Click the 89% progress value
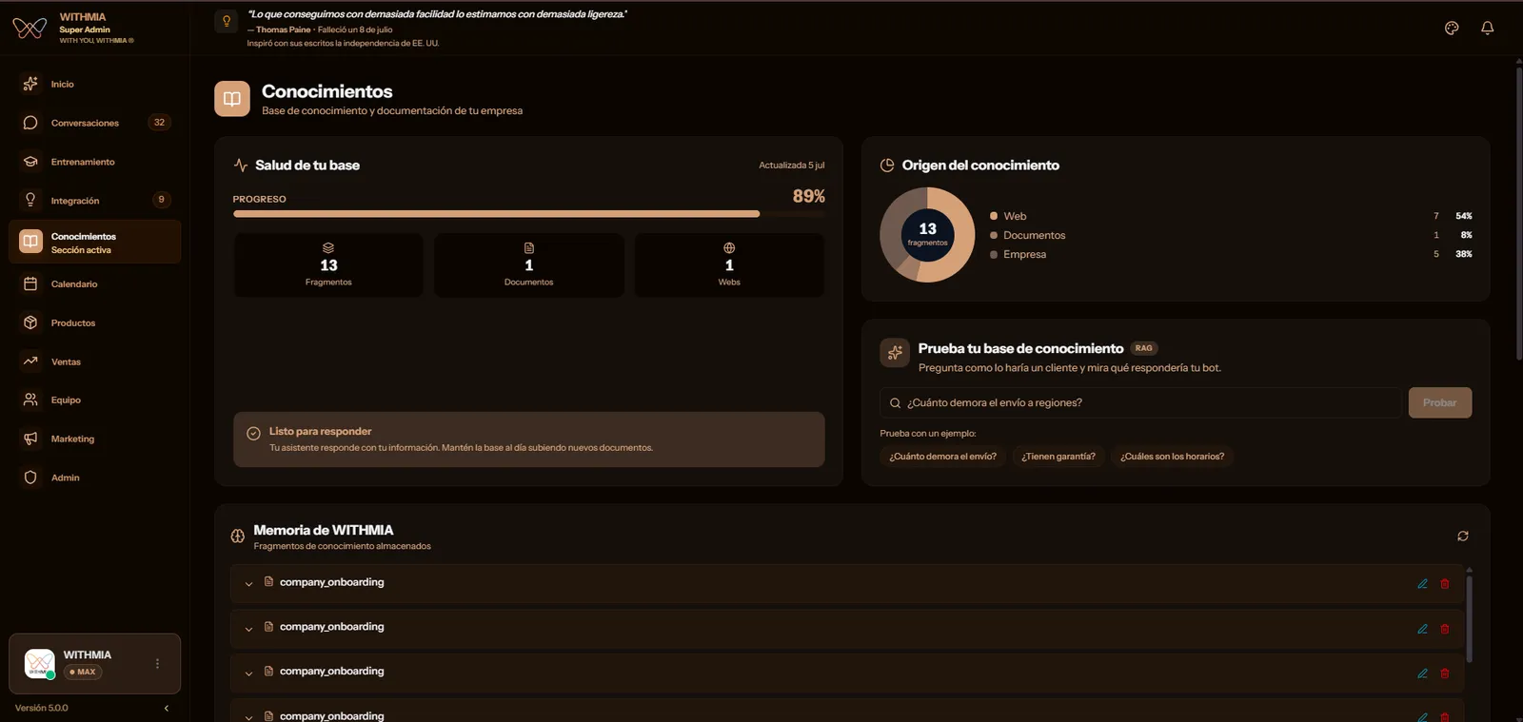1523x722 pixels. tap(809, 196)
